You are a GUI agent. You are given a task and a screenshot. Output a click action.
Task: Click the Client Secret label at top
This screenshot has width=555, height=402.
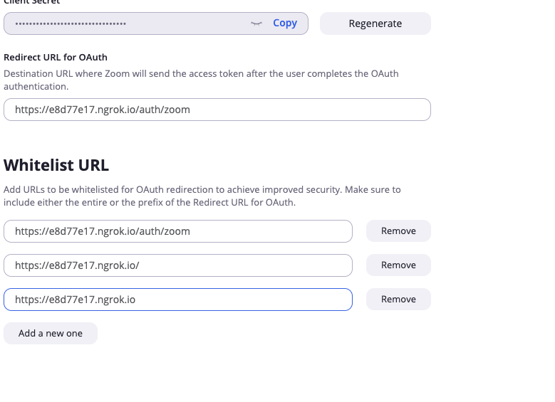point(32,2)
